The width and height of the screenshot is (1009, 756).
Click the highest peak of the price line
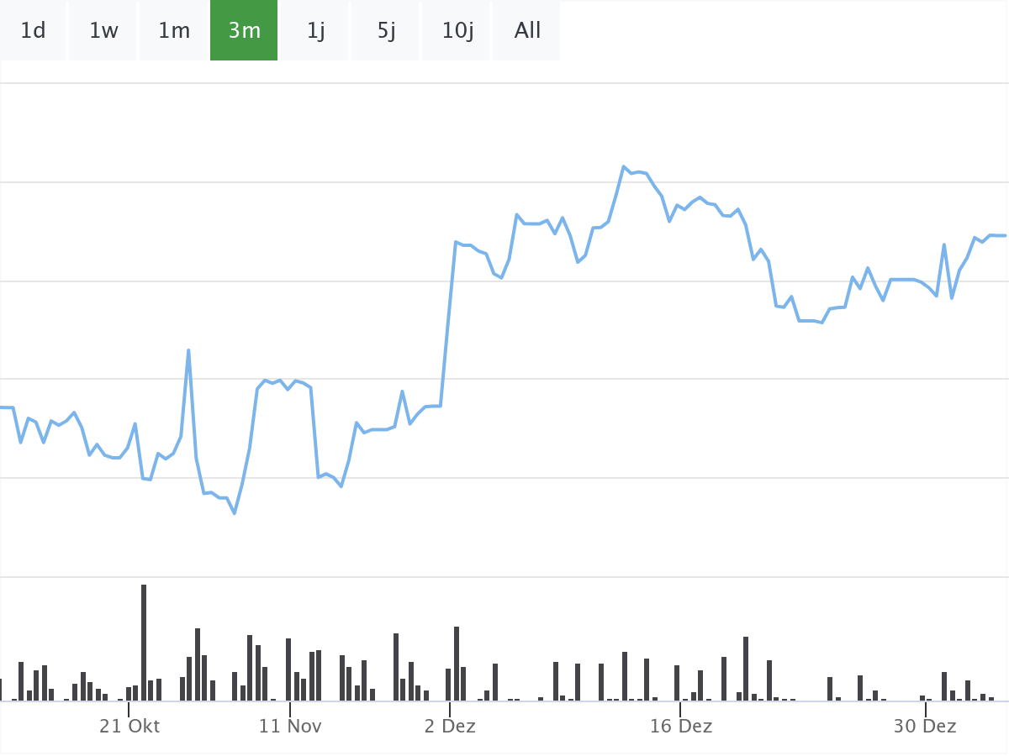[624, 166]
